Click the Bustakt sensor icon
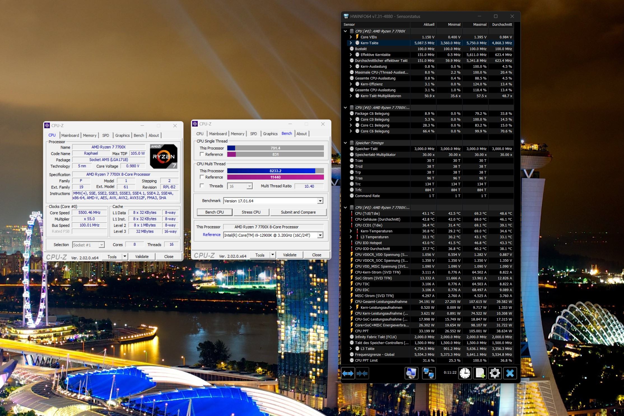624x416 pixels. coord(352,49)
